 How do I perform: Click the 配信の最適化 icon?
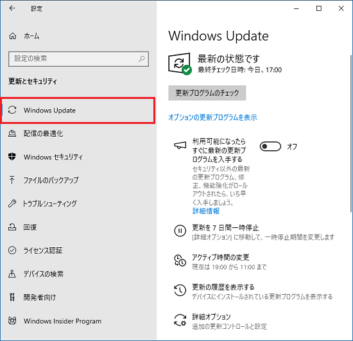click(12, 134)
